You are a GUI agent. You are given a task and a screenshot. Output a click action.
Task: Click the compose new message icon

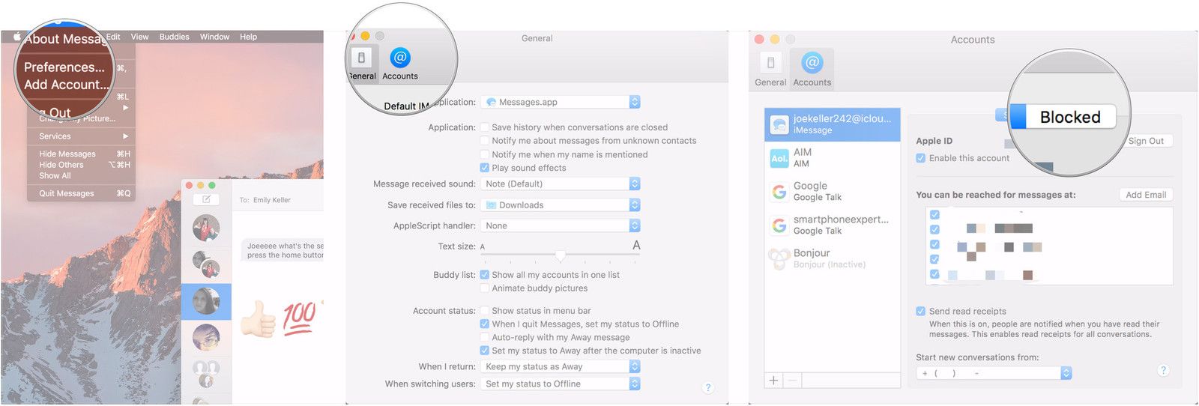point(206,199)
